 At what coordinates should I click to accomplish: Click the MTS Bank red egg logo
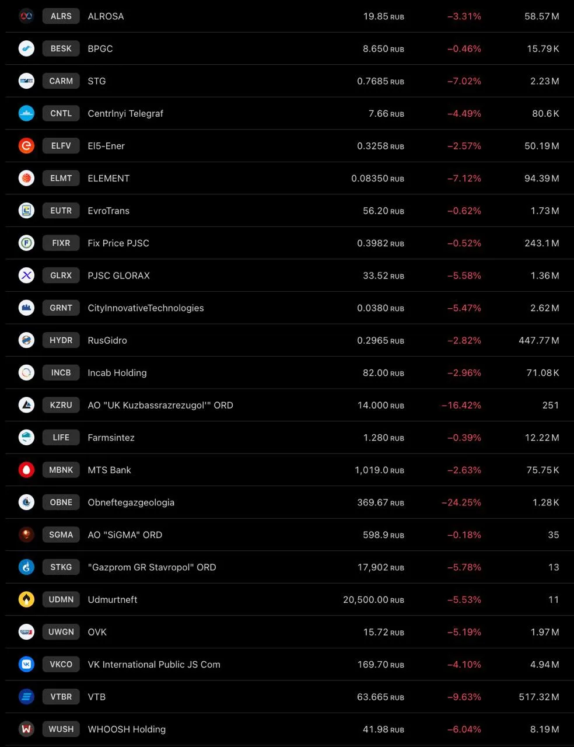tap(26, 470)
